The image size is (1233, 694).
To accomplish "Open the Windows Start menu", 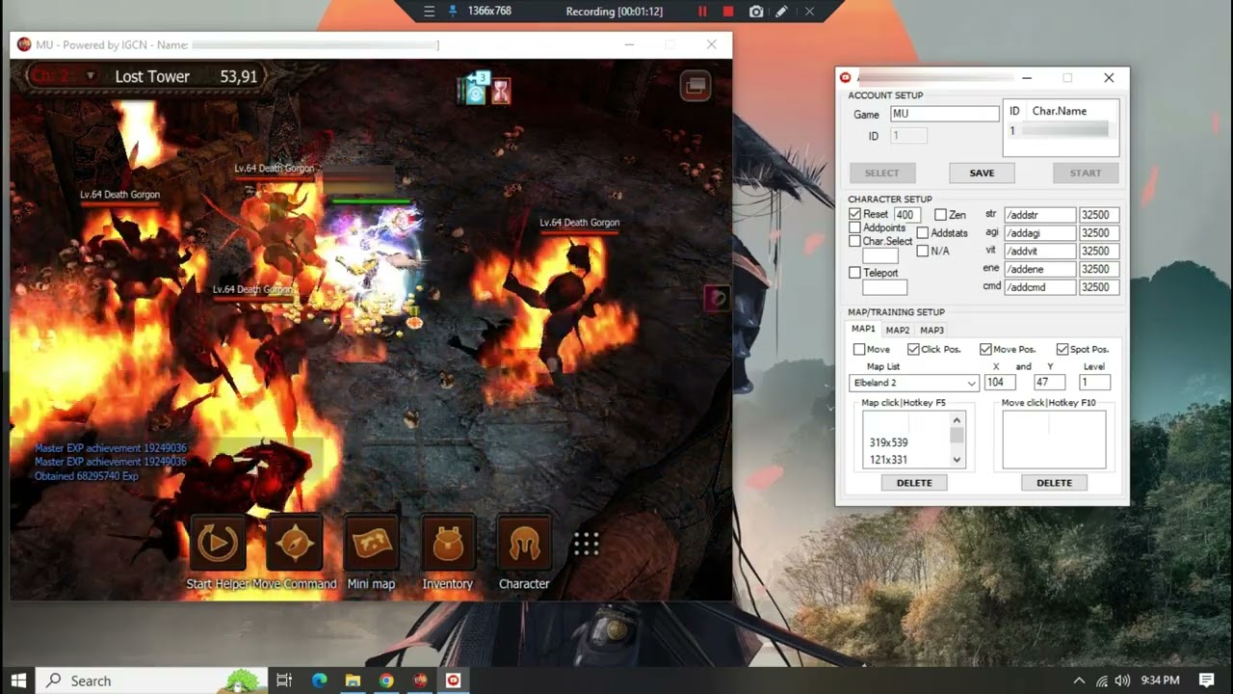I will tap(18, 681).
